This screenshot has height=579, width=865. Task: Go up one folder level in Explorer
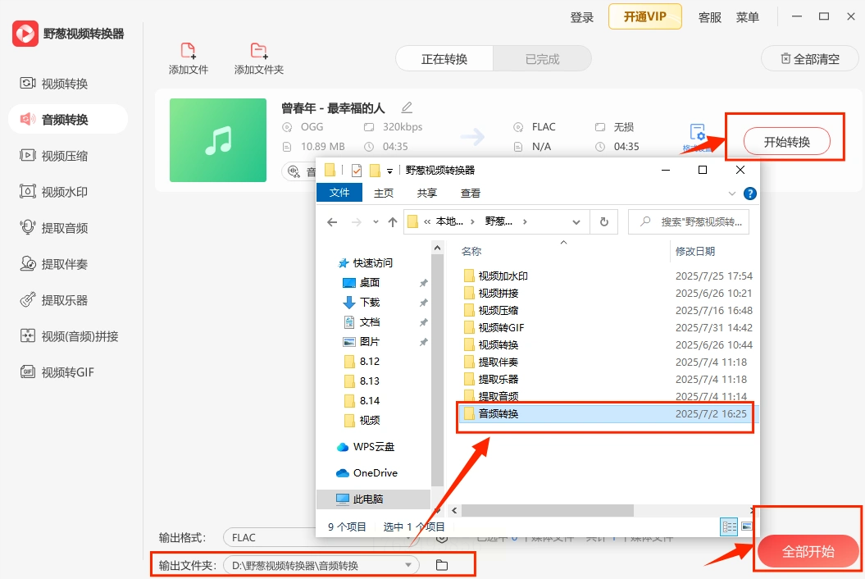click(392, 222)
